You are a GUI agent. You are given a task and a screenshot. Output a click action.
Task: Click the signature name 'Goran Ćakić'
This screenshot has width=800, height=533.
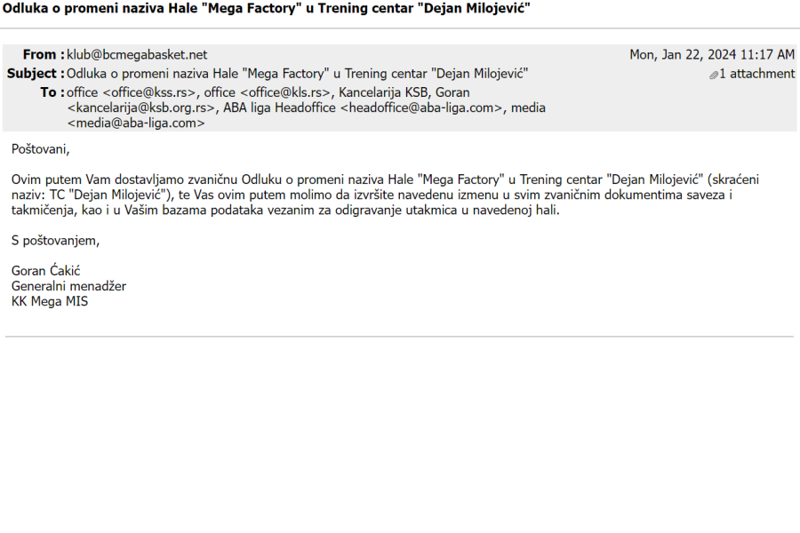(x=46, y=271)
